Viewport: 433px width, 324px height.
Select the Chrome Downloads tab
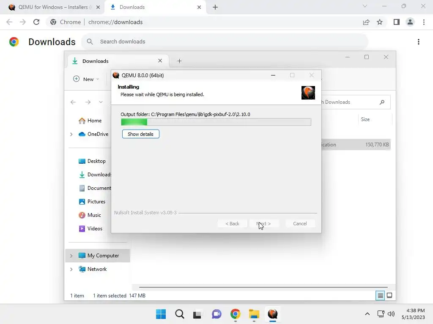coord(156,7)
